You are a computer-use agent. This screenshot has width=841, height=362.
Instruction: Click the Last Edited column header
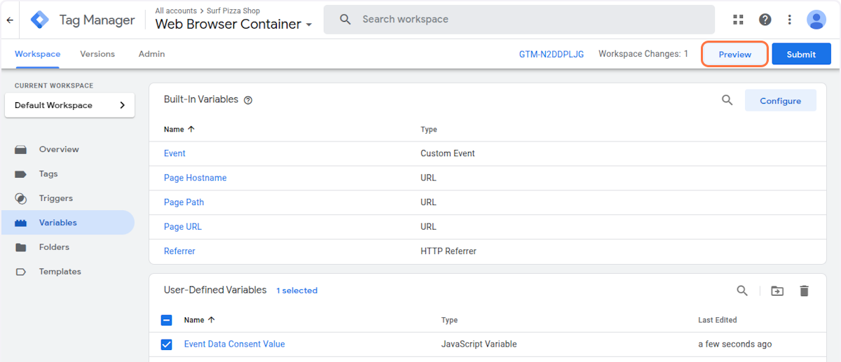(718, 320)
